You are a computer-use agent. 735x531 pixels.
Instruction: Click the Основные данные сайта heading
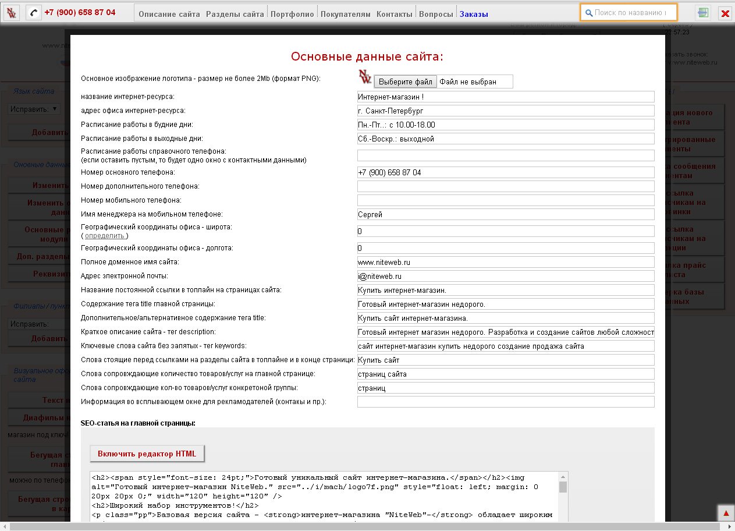[367, 56]
